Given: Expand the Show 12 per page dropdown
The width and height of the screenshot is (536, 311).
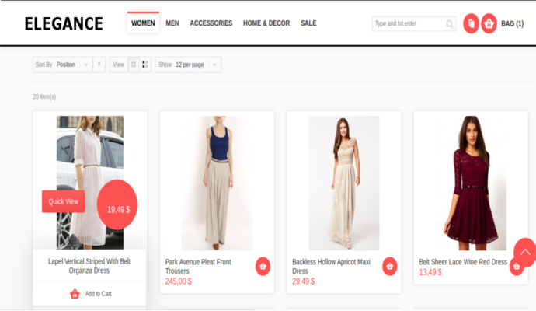Looking at the screenshot, I should [188, 65].
